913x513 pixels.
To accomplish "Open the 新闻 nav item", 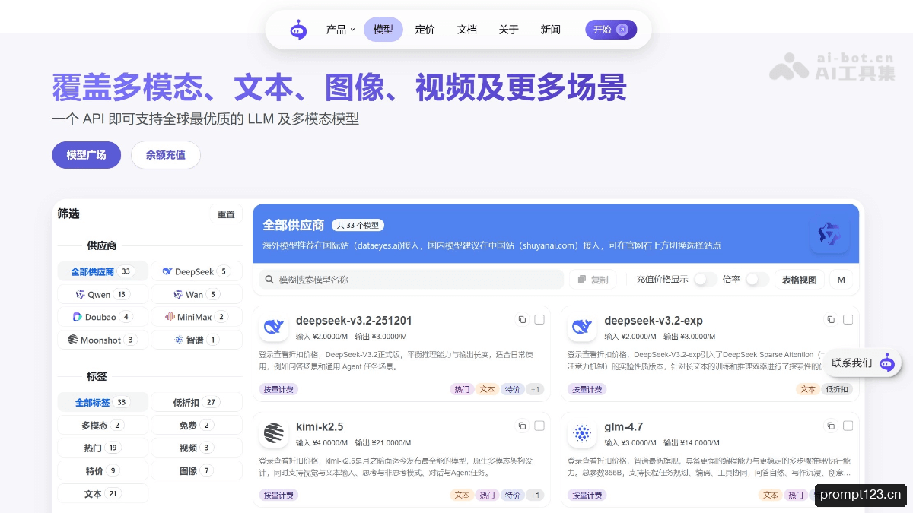I will point(551,30).
